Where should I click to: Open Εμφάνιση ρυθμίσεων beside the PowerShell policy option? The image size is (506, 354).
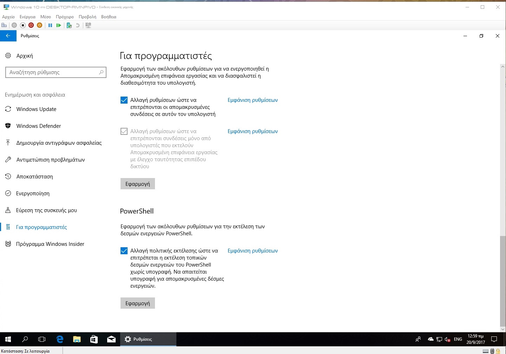253,251
